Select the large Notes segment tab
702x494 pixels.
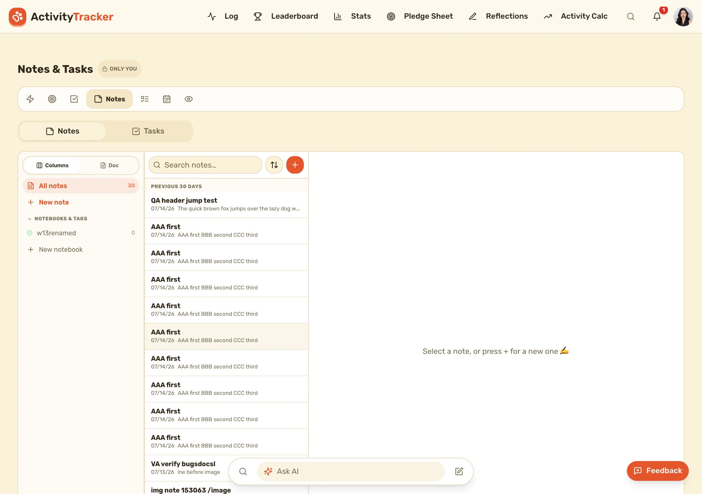(63, 131)
